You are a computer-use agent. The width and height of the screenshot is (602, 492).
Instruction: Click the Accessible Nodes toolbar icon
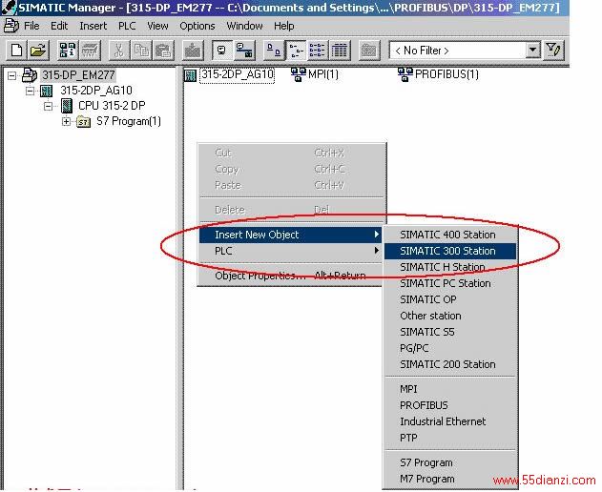click(x=67, y=51)
